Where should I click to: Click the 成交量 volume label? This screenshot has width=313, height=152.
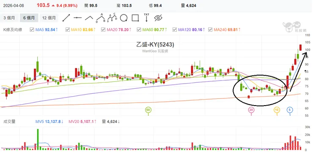pyautogui.click(x=9, y=122)
